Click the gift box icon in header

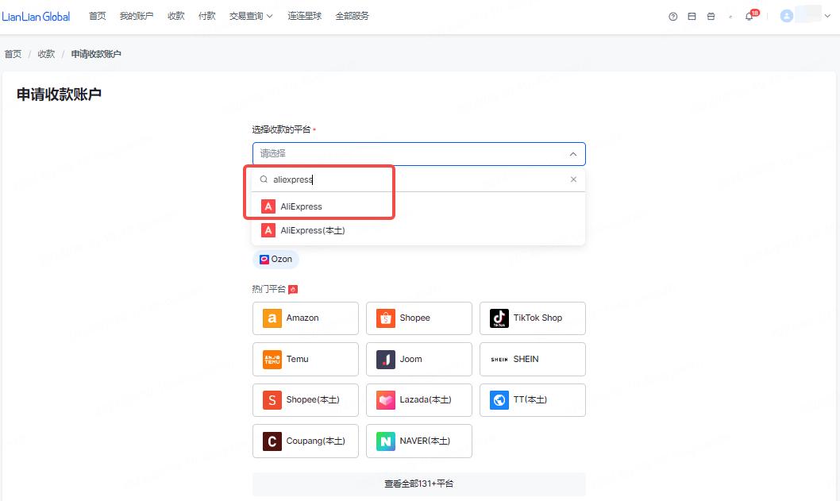[711, 17]
